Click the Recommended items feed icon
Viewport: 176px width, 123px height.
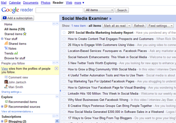click(x=6, y=102)
